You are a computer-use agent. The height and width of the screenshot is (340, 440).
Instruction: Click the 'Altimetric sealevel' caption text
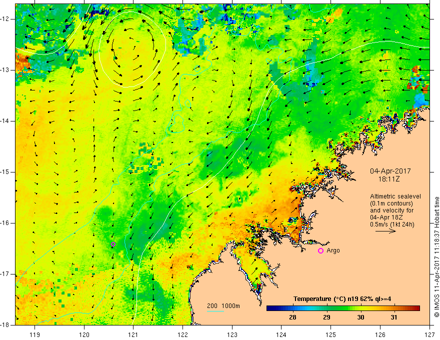pos(395,196)
